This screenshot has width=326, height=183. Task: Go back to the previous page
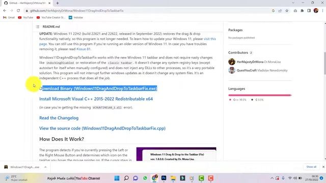(x=5, y=11)
